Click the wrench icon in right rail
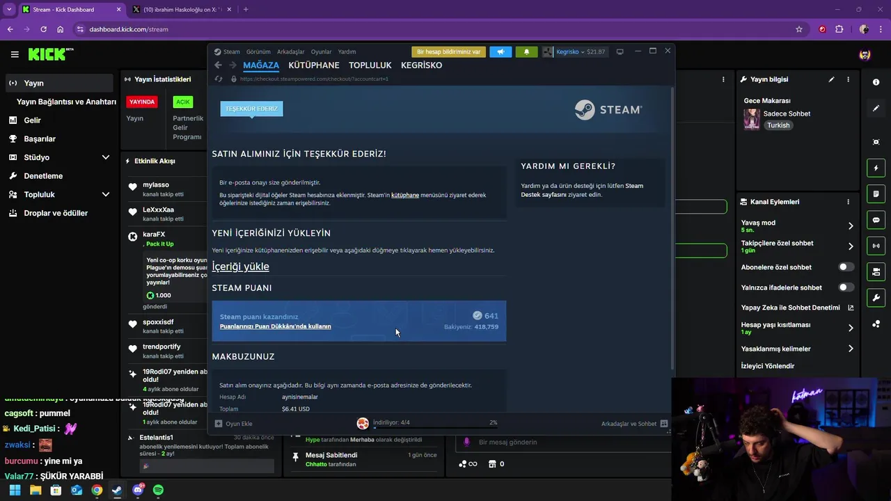 tap(876, 298)
